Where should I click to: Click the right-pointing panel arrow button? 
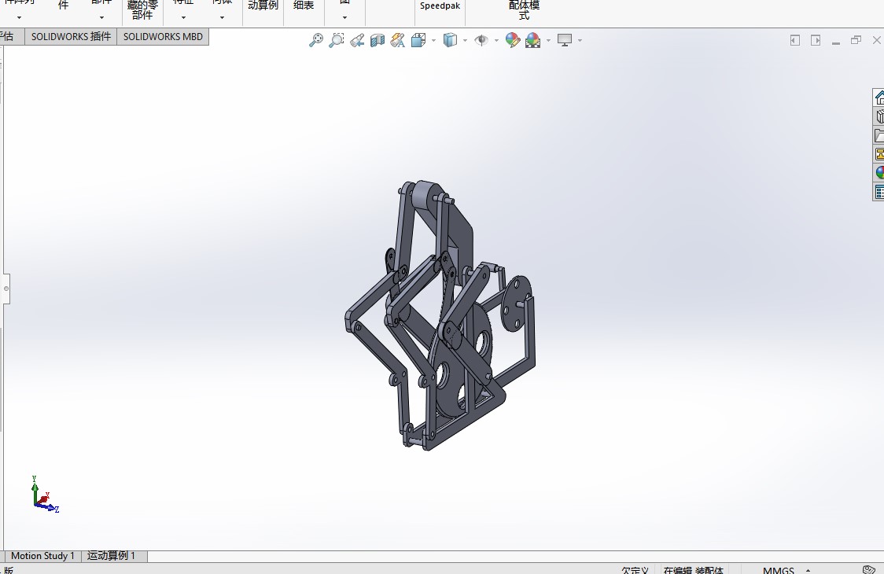tap(816, 40)
